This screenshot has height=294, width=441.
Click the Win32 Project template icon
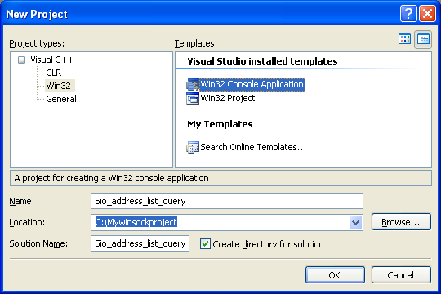pos(193,99)
